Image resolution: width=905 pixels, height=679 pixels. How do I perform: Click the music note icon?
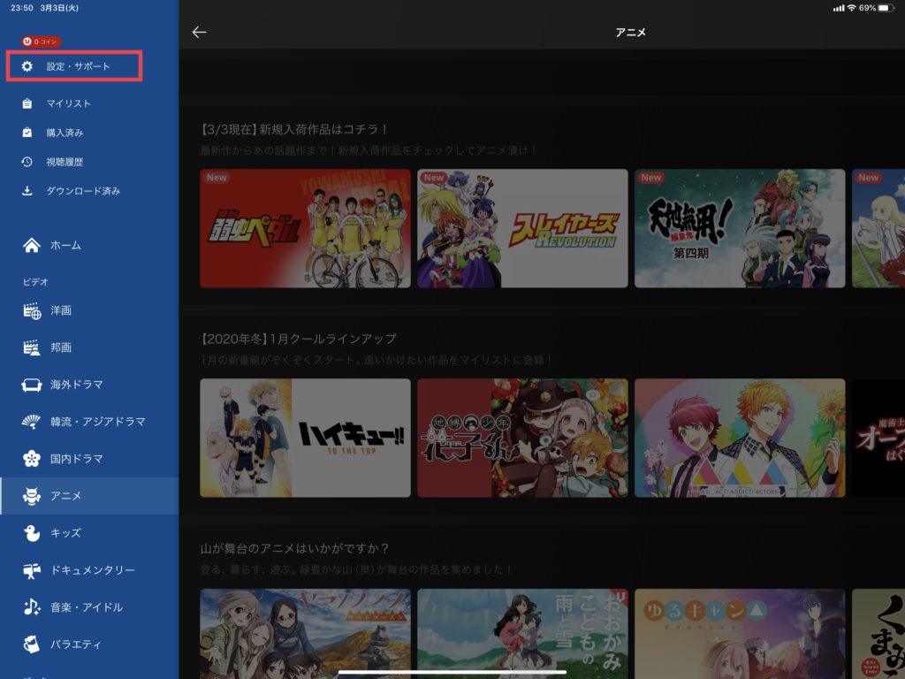point(32,607)
